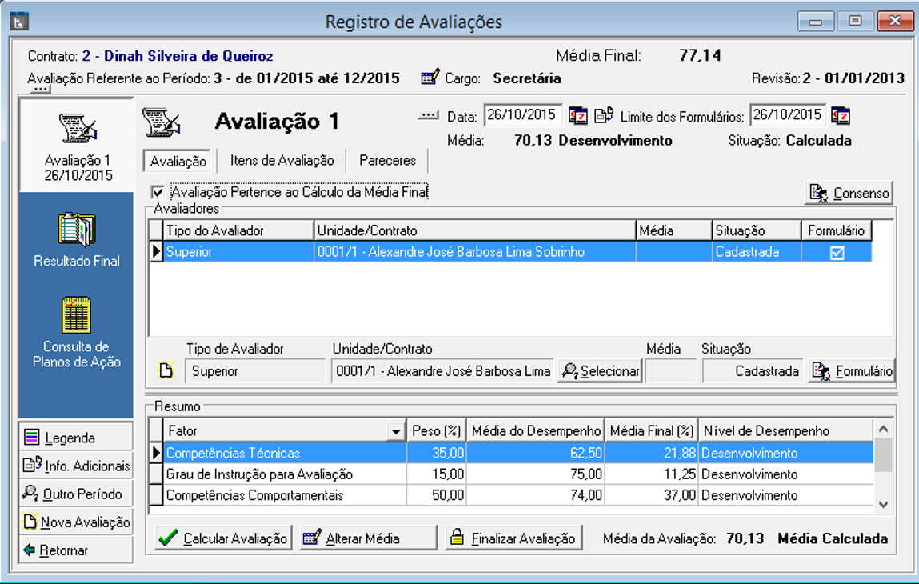
Task: Toggle Avaliação Pertence ao Cálculo da Média Final
Action: (x=158, y=192)
